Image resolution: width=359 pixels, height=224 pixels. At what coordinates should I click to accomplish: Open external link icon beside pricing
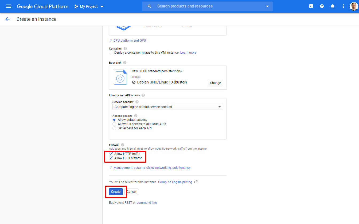pyautogui.click(x=196, y=182)
